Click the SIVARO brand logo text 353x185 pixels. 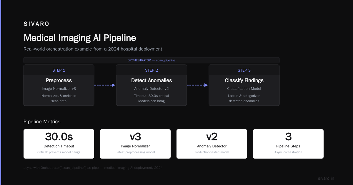[36, 24]
